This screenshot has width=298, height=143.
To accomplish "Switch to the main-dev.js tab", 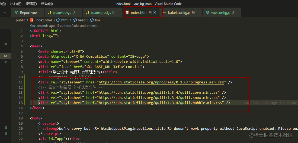I will 63,12.
